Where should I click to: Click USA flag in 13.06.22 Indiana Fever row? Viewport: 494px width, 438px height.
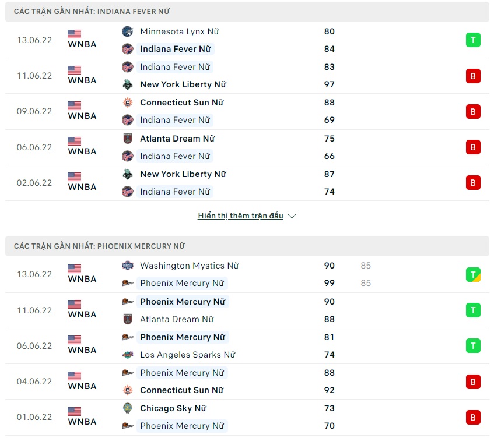pos(74,34)
